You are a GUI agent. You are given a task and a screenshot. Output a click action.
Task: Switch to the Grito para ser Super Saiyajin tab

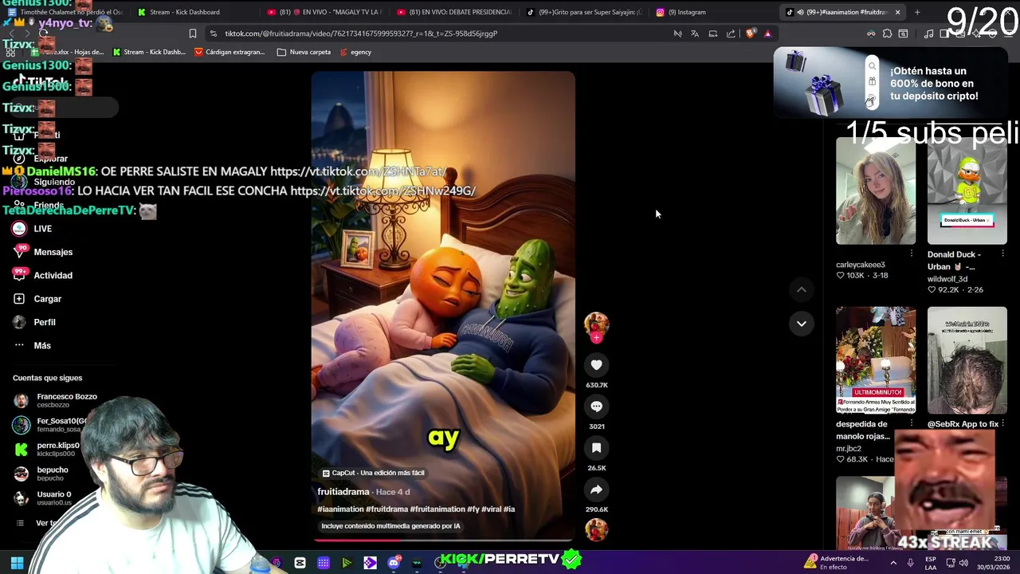(x=583, y=12)
